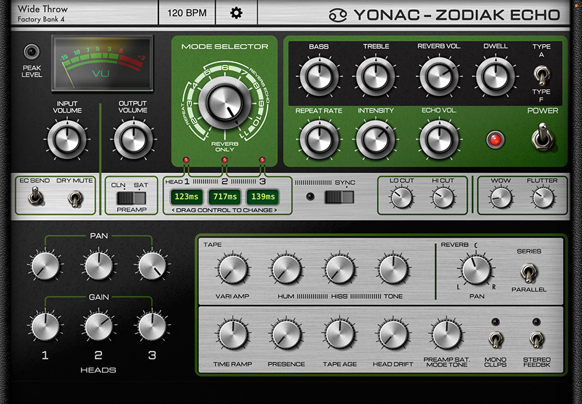Click the Intensity knob
The height and width of the screenshot is (404, 582).
pyautogui.click(x=376, y=139)
